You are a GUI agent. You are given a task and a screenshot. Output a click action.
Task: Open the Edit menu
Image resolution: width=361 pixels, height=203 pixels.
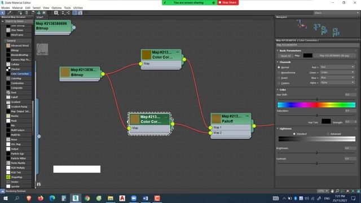(28, 8)
